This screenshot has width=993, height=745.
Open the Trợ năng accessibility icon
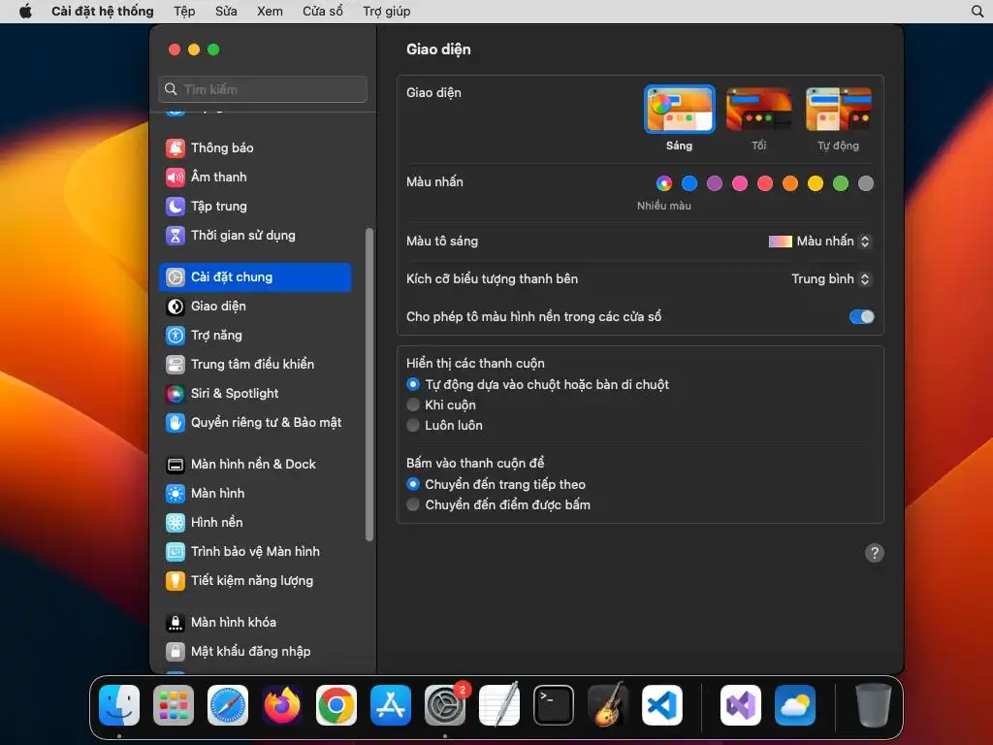click(x=176, y=335)
